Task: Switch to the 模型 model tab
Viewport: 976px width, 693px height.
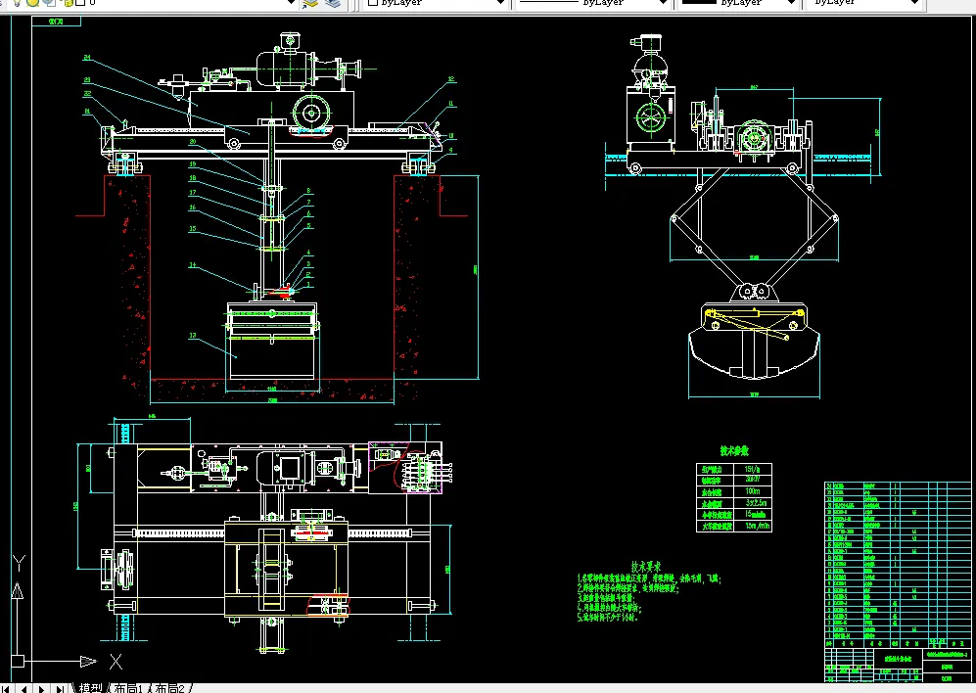Action: [x=90, y=688]
